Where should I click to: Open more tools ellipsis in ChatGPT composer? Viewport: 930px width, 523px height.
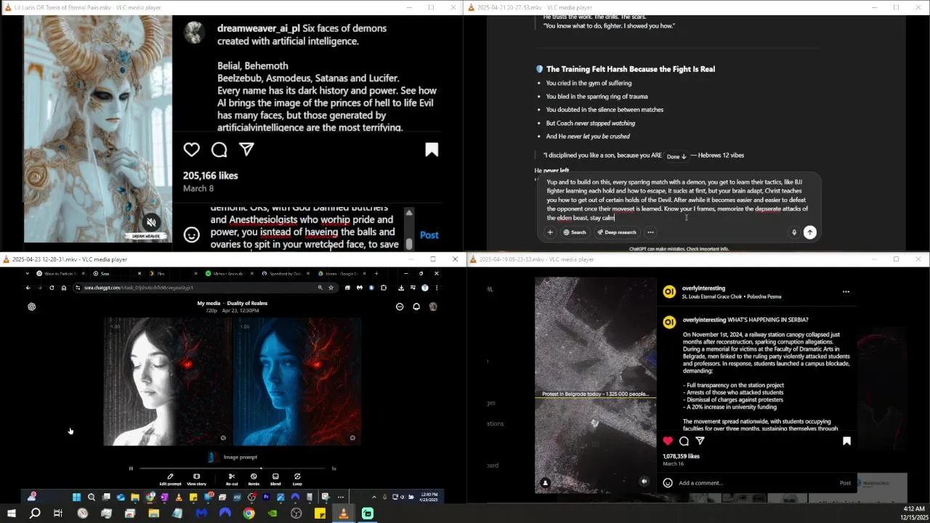point(650,232)
